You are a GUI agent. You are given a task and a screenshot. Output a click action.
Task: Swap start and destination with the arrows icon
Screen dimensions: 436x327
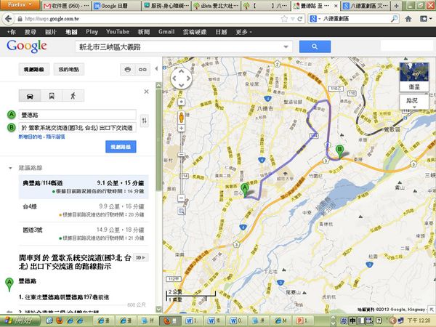point(144,121)
